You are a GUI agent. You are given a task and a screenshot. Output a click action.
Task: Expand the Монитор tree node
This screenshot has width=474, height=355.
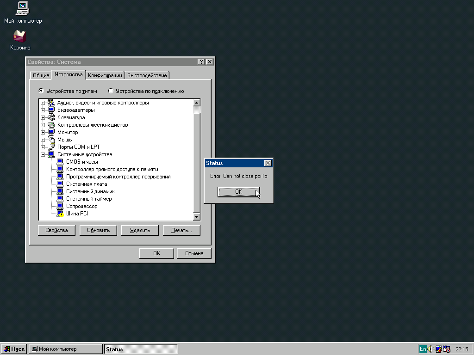pos(43,132)
